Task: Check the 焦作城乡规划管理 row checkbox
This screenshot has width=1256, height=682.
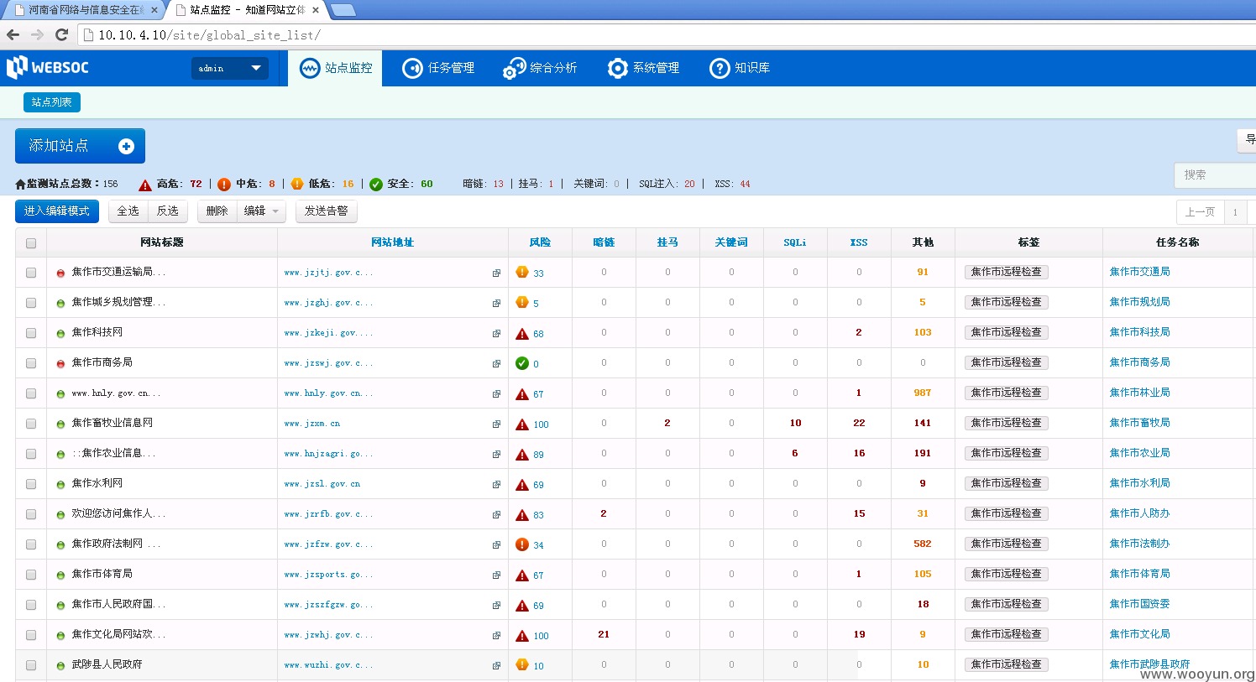Action: click(31, 303)
